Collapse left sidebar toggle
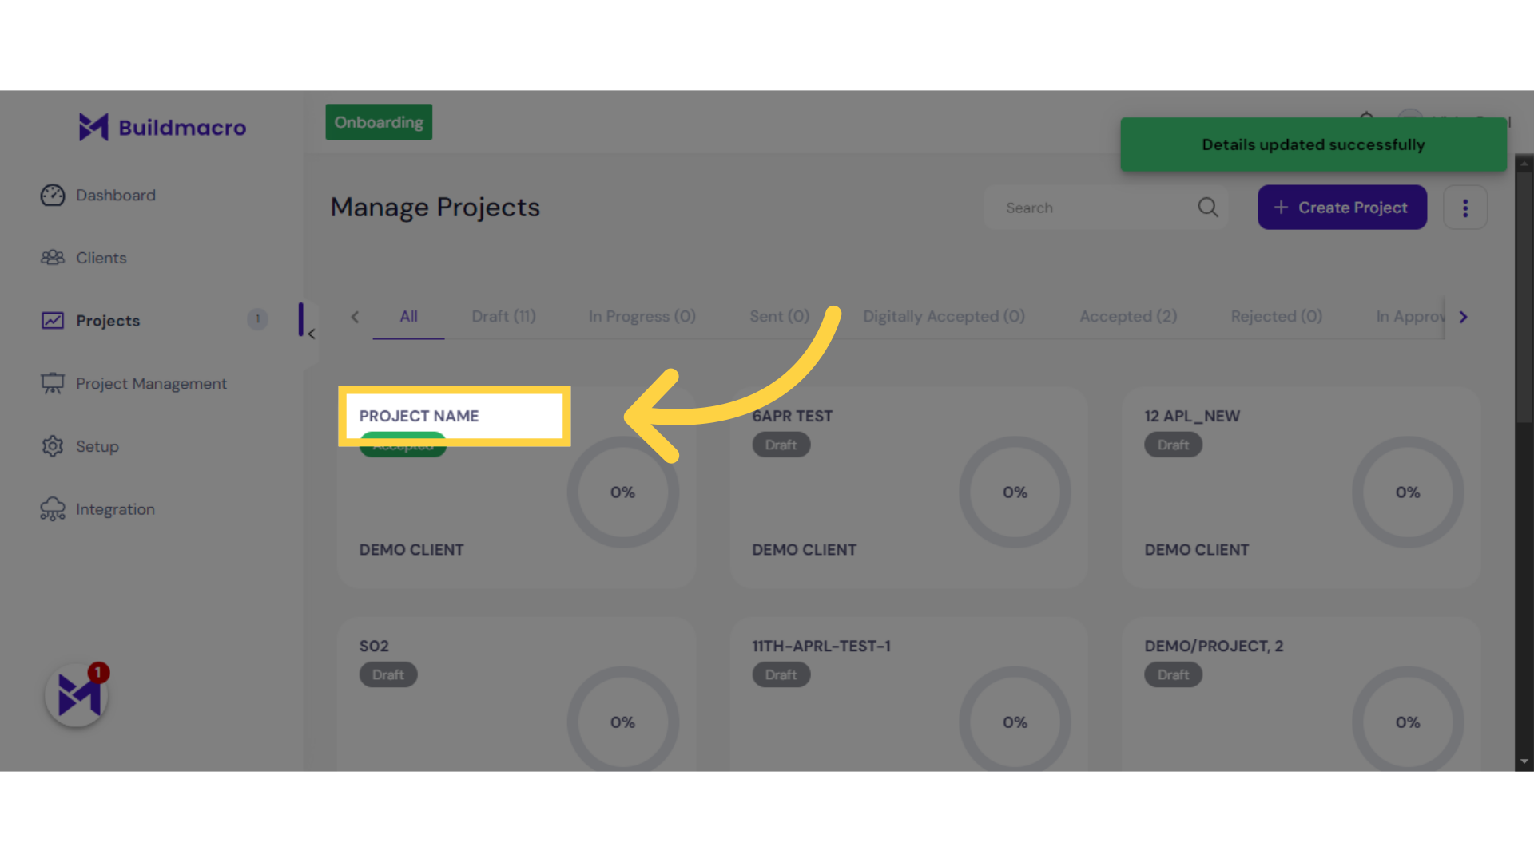 point(312,334)
